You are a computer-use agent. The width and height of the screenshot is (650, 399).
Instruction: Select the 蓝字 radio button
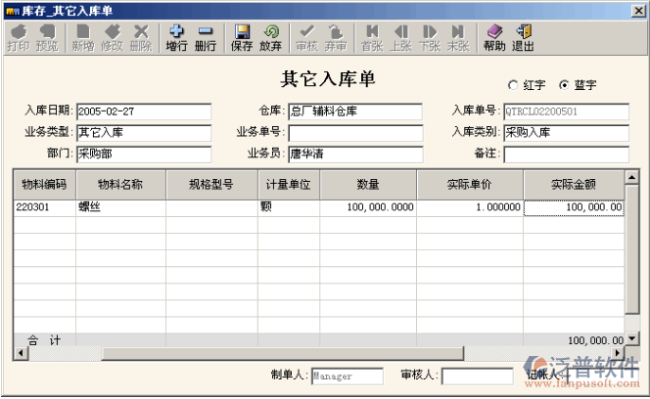[x=564, y=85]
